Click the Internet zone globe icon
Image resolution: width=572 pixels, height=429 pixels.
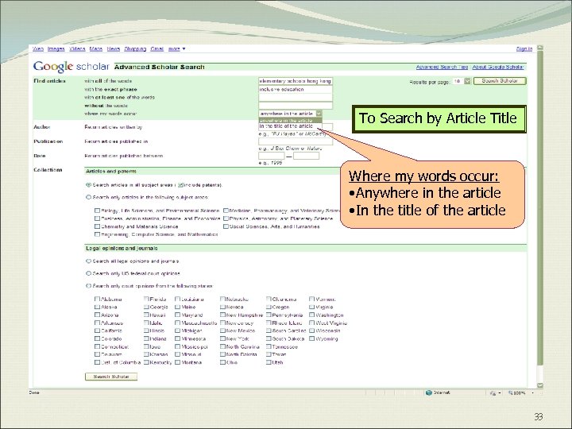tap(429, 393)
